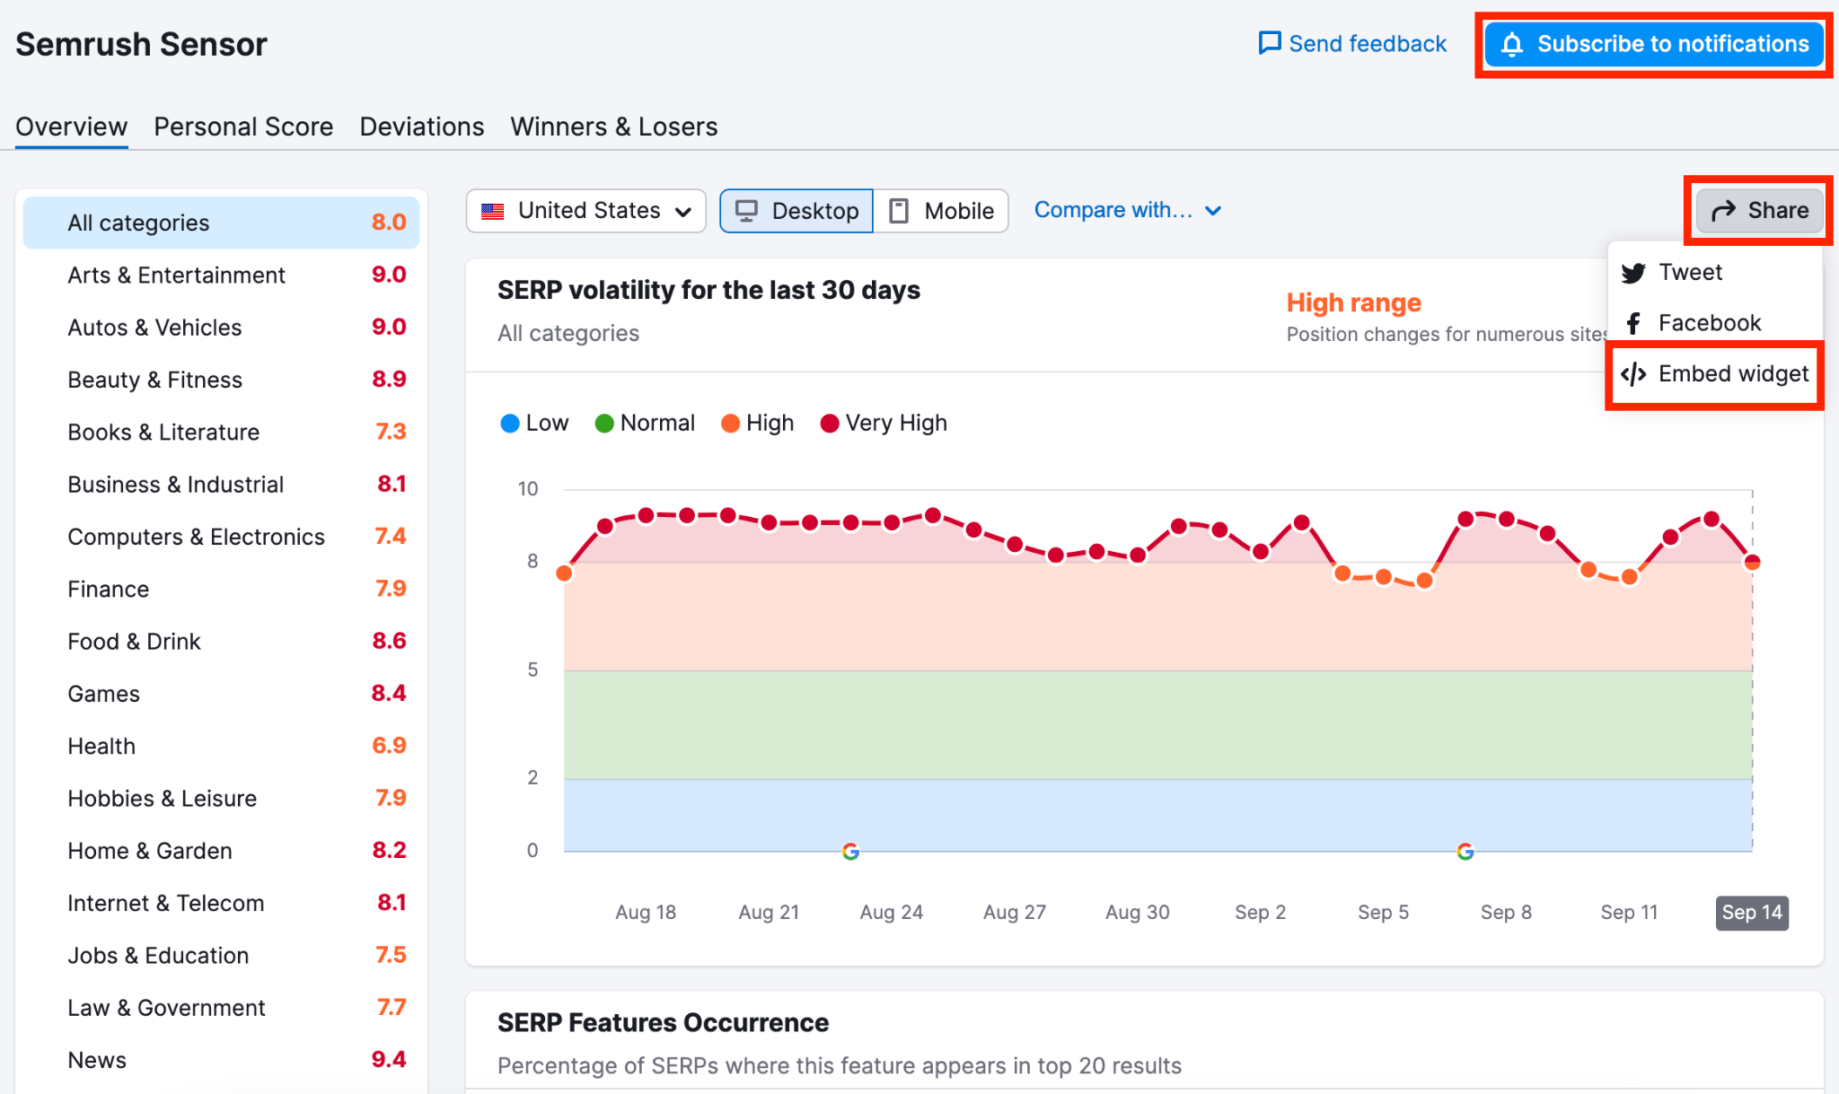The height and width of the screenshot is (1094, 1839).
Task: Select the Twitter bird icon
Action: click(1634, 272)
